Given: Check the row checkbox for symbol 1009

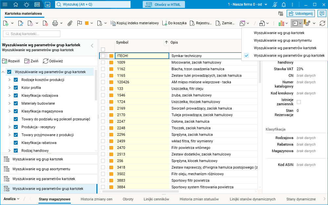Looking at the screenshot, I should pyautogui.click(x=103, y=62).
